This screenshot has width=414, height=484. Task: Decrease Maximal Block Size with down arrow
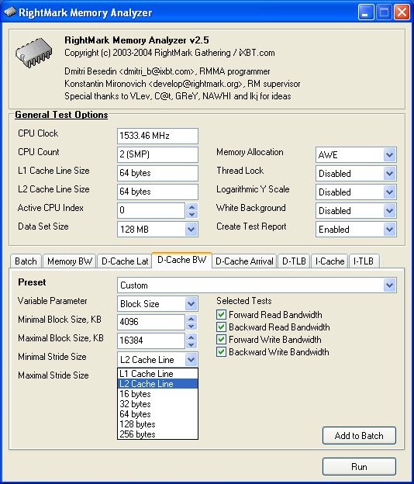point(191,344)
